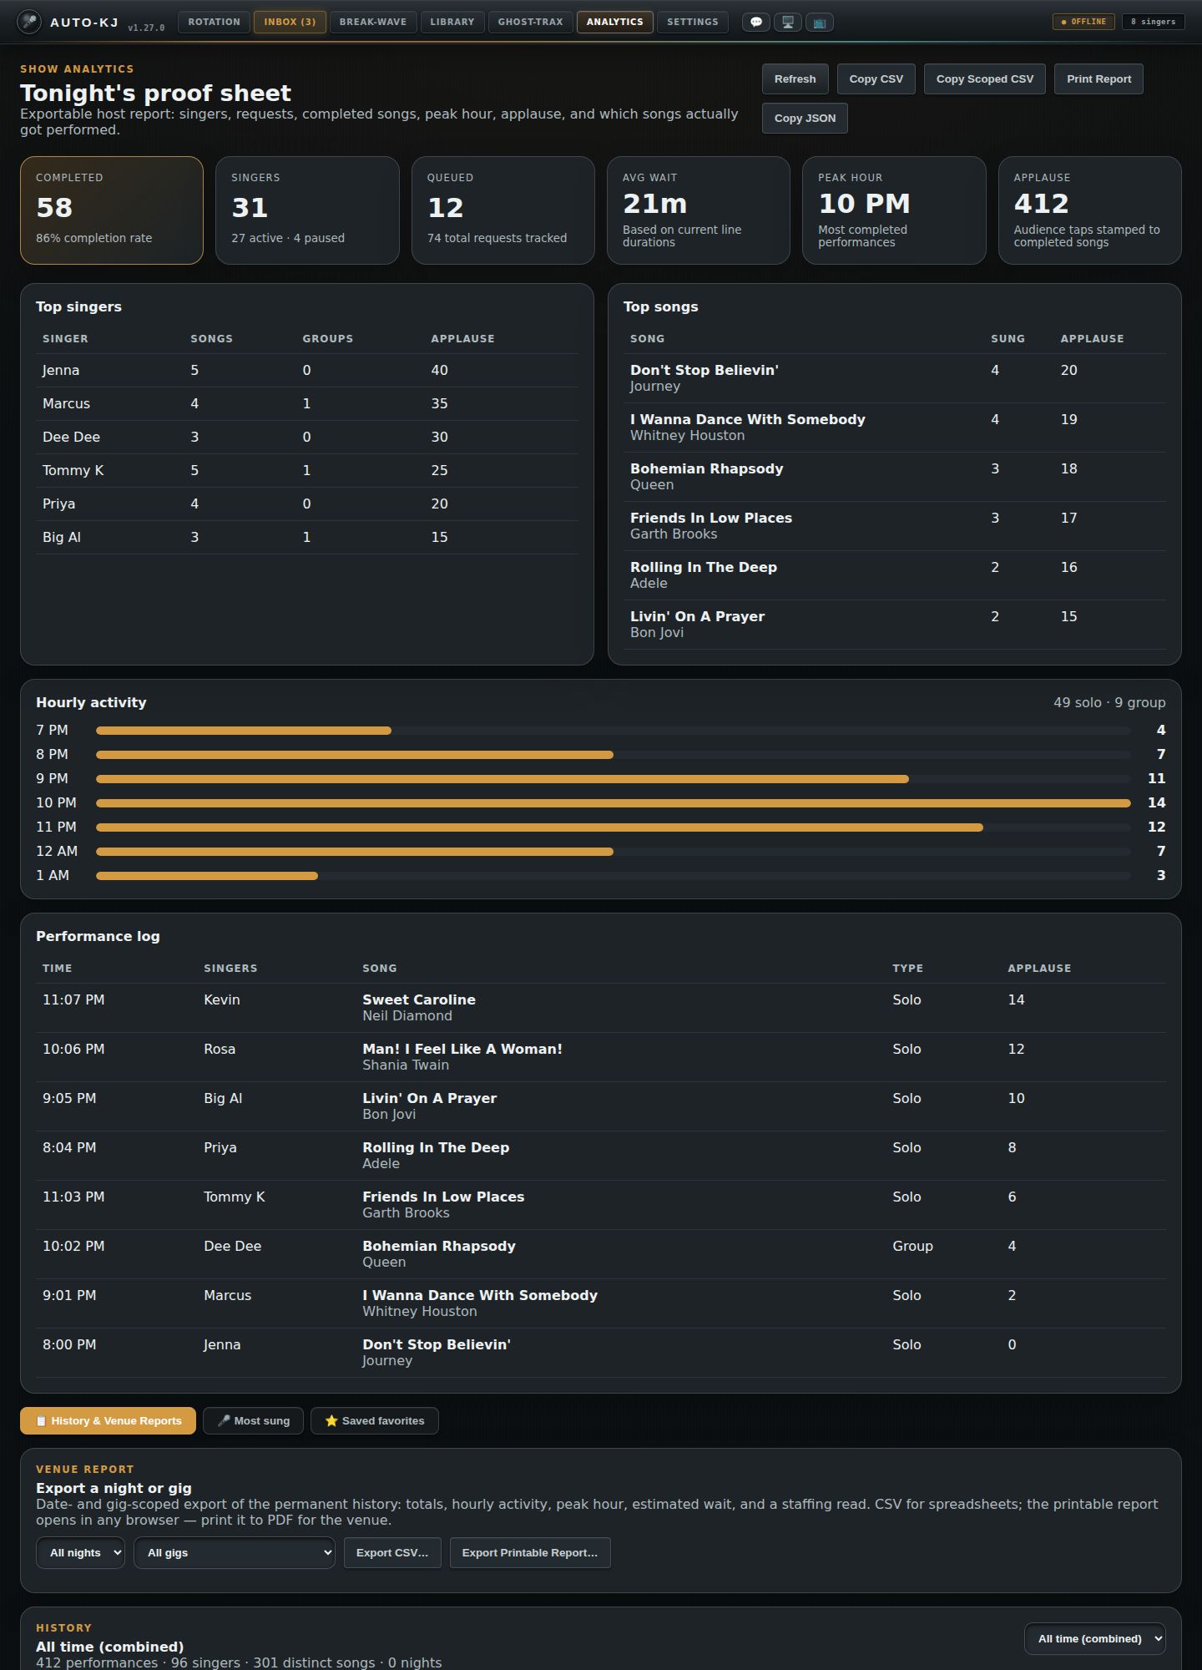Click Sweet Caroline in the Performance log
The width and height of the screenshot is (1202, 1670).
click(x=419, y=1000)
